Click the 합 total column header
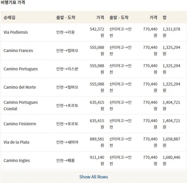188x184 pixels. [164, 18]
